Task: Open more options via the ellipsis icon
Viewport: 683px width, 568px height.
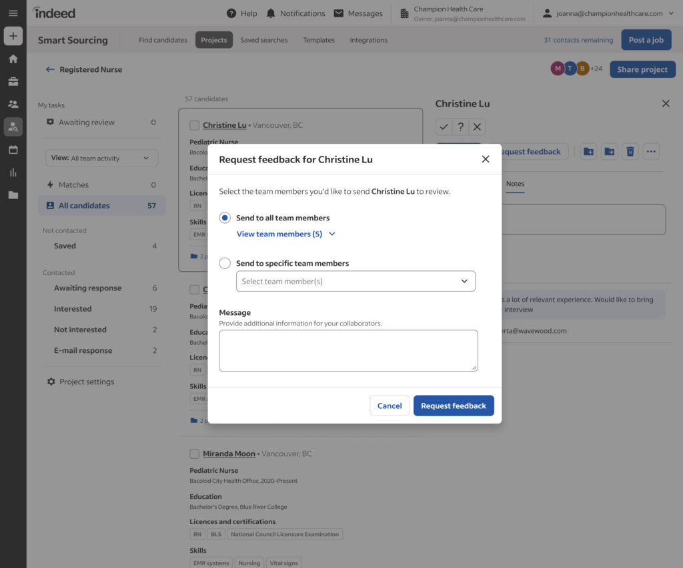Action: (x=651, y=151)
